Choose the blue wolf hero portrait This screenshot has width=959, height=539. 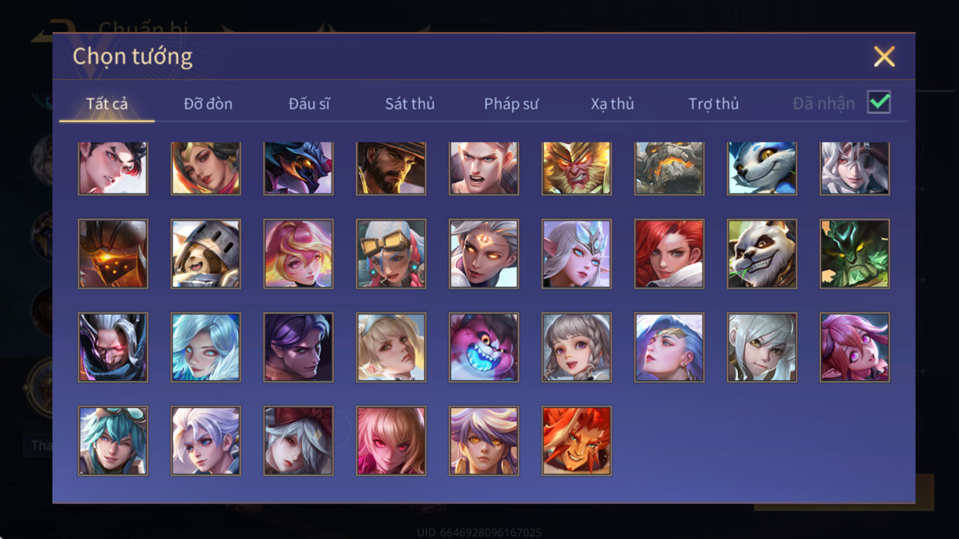762,168
